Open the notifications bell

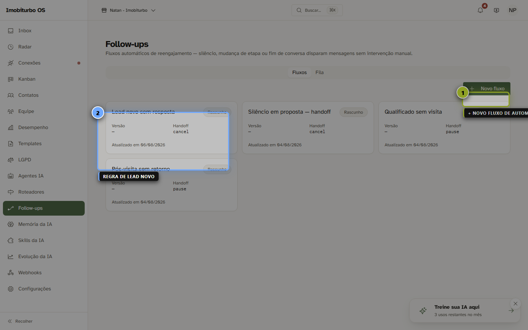click(480, 10)
